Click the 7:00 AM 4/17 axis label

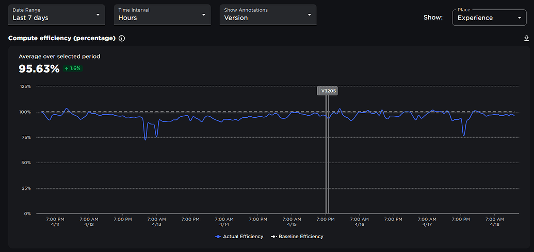pyautogui.click(x=427, y=222)
